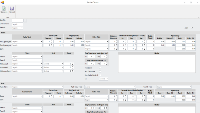Open the Bobin Sevk row Palet Türü dropdown
This screenshot has height=113, width=200.
(97, 49)
